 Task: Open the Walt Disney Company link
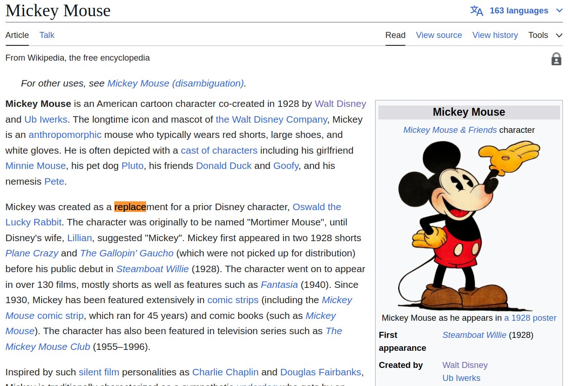point(272,119)
